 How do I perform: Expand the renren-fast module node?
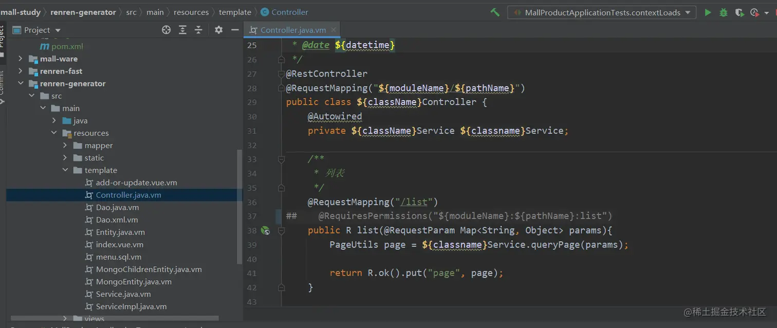pyautogui.click(x=21, y=71)
